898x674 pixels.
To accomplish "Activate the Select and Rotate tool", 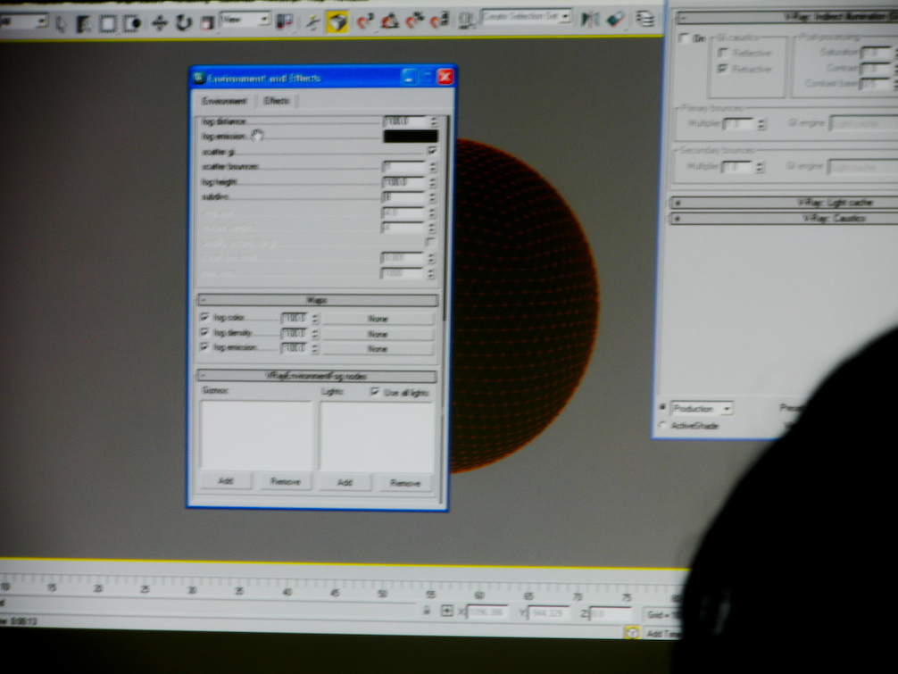I will click(x=183, y=23).
